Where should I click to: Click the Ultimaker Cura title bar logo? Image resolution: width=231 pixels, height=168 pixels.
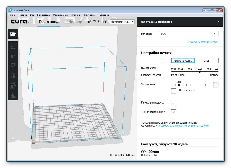tap(10, 10)
